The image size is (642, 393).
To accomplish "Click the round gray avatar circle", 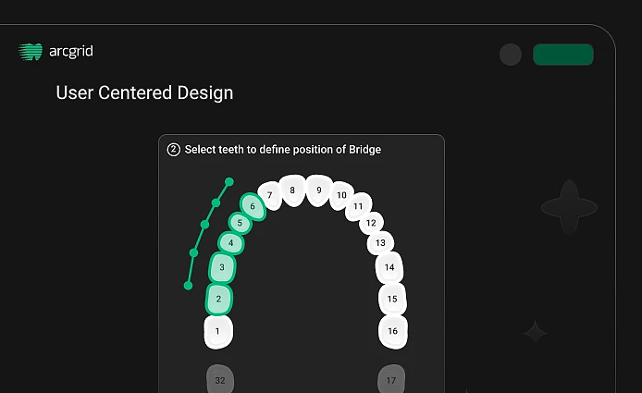I will click(x=511, y=55).
